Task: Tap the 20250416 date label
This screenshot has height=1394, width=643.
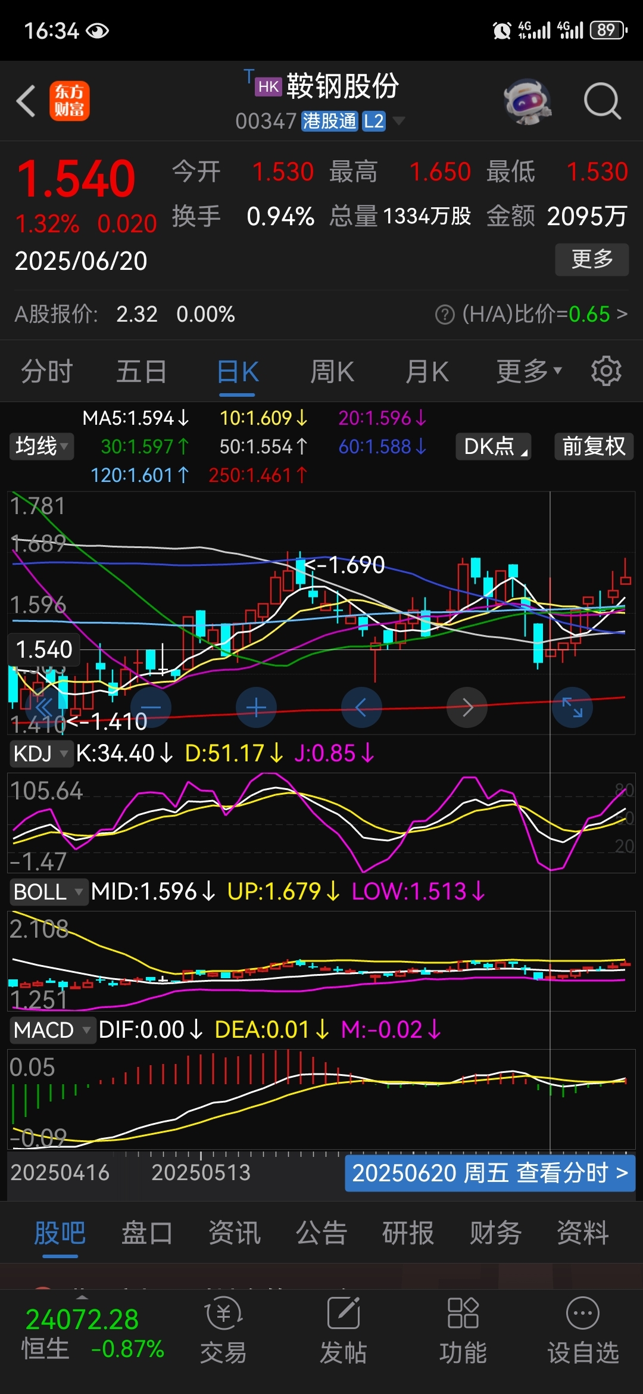Action: (60, 1172)
